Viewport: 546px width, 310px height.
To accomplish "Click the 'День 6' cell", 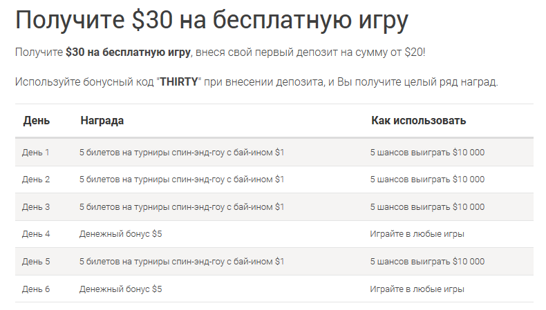I will coord(36,289).
